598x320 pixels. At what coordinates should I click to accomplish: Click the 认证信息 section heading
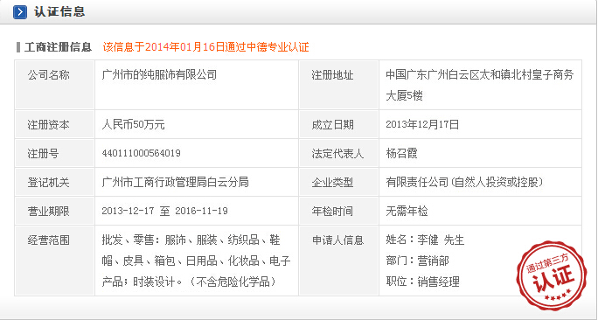coord(59,12)
